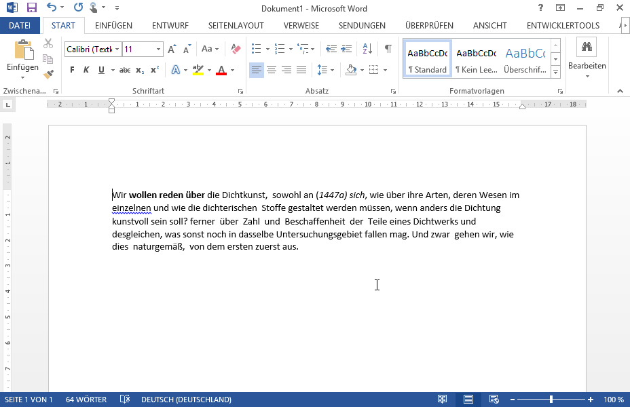Open the Calibri font name dropdown
Viewport: 630px width, 407px height.
tap(117, 50)
